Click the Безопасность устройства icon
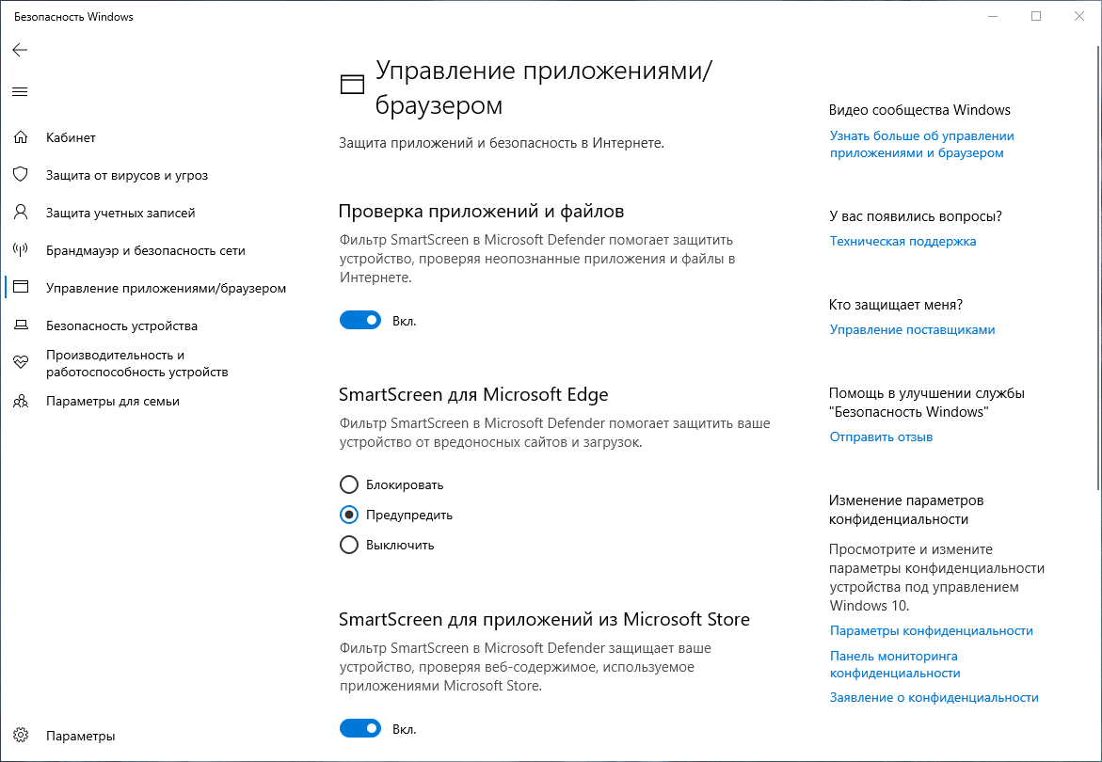The image size is (1102, 762). [x=21, y=325]
